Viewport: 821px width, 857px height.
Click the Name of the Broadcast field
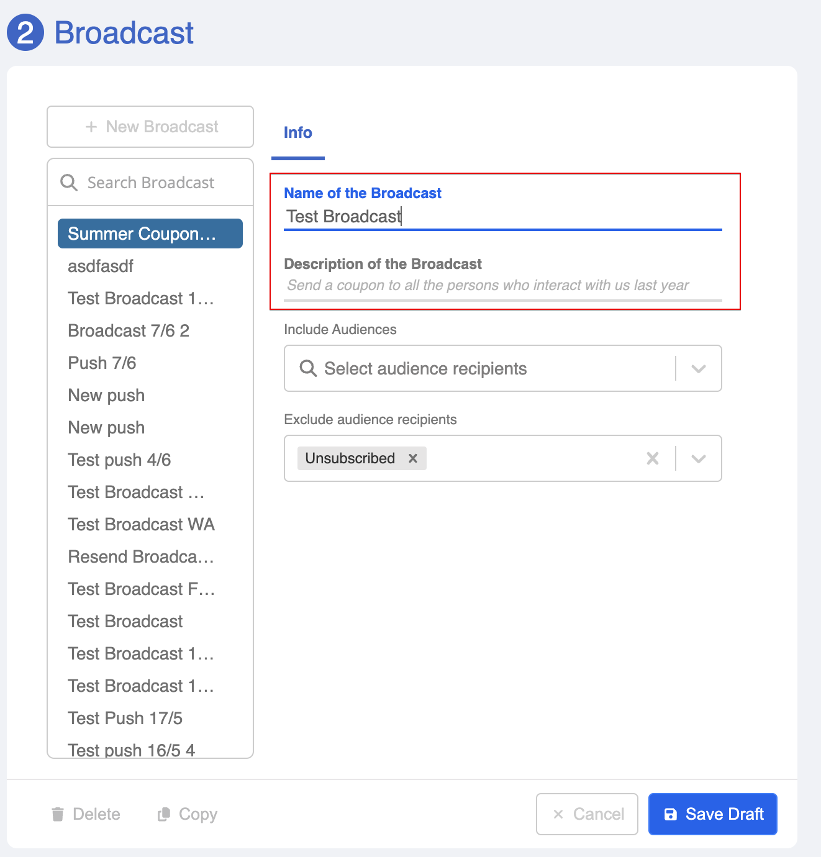pyautogui.click(x=502, y=216)
